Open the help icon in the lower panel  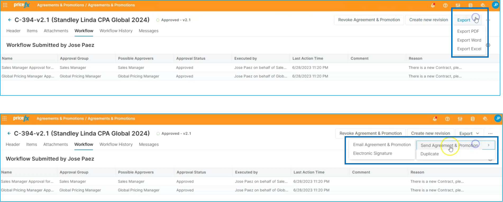pos(447,119)
